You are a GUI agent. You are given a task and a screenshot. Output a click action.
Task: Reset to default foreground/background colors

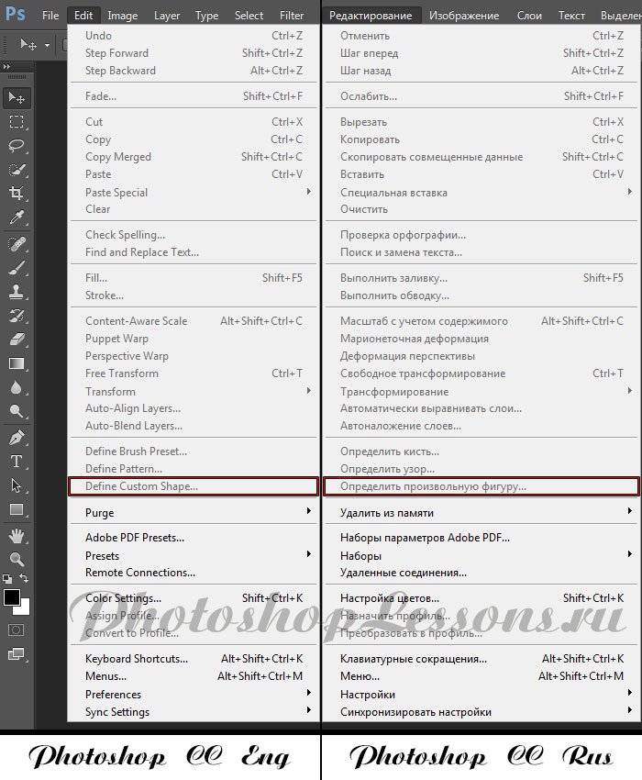coord(7,579)
